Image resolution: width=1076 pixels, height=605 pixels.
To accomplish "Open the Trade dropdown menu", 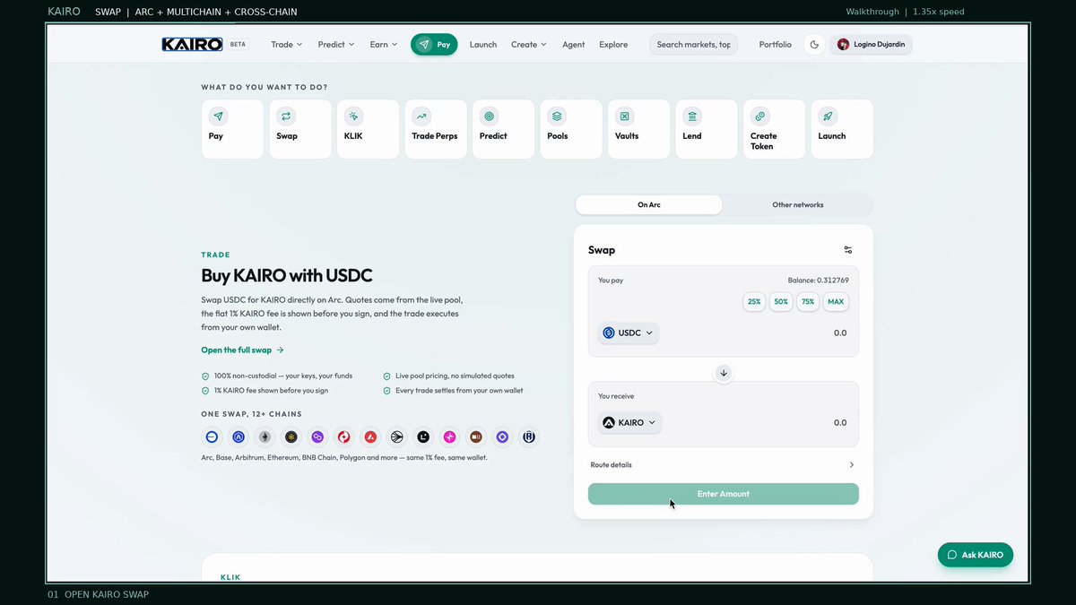I will coord(287,44).
